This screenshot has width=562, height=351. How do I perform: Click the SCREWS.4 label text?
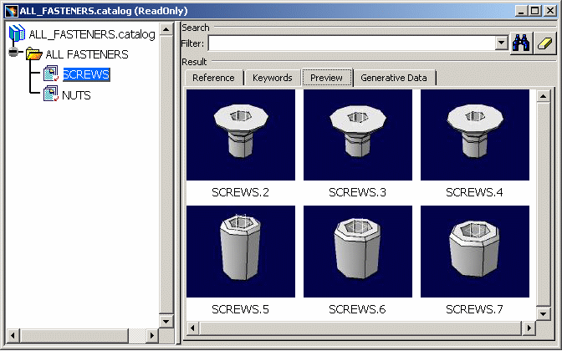point(474,193)
